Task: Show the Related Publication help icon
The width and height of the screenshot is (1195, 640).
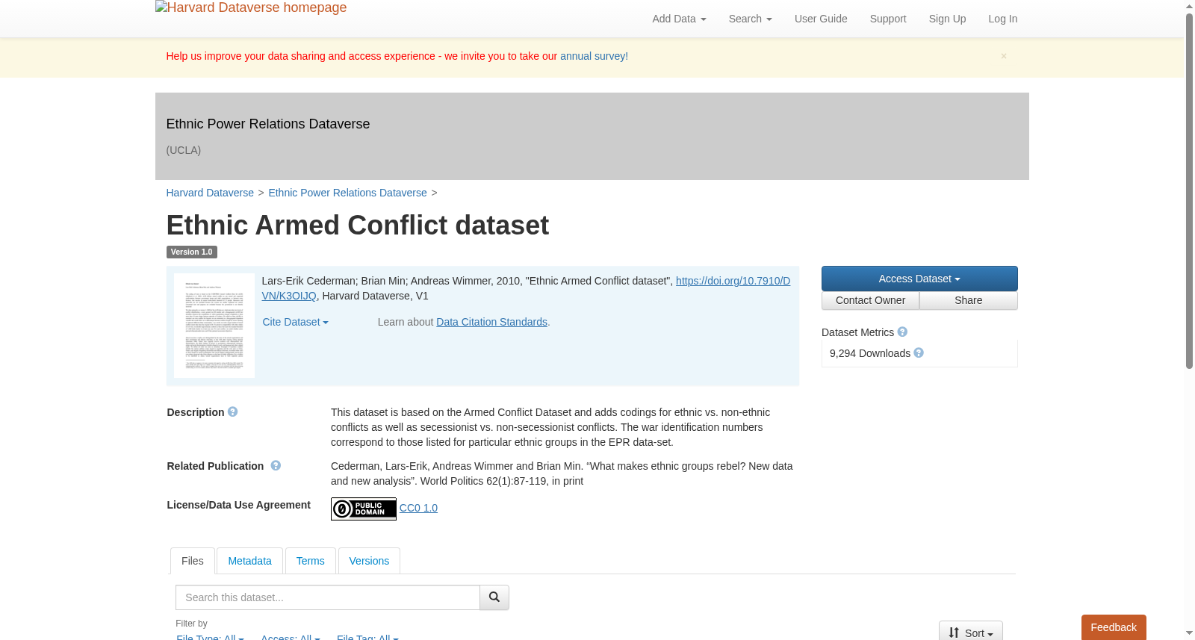Action: coord(276,465)
